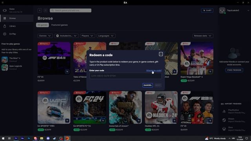Image resolution: width=251 pixels, height=141 pixels.
Task: Click the search games field
Action: pos(71,11)
